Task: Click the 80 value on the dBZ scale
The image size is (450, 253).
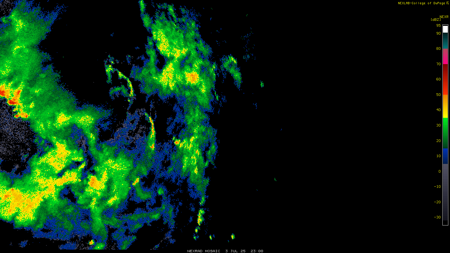Action: pyautogui.click(x=438, y=49)
